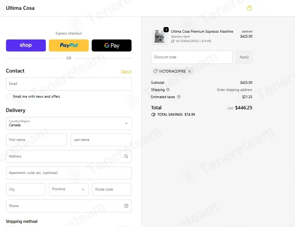Select Google Pay express checkout
Image resolution: width=295 pixels, height=227 pixels.
(112, 45)
